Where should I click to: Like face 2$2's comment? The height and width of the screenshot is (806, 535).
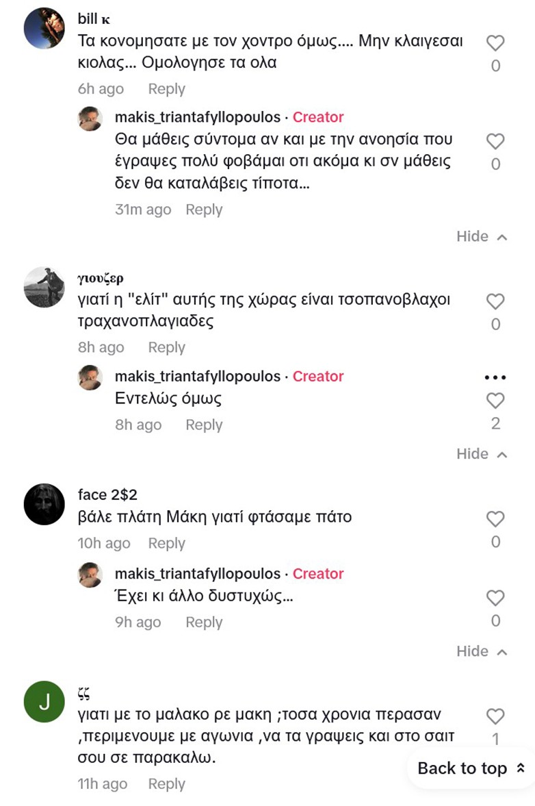click(495, 519)
